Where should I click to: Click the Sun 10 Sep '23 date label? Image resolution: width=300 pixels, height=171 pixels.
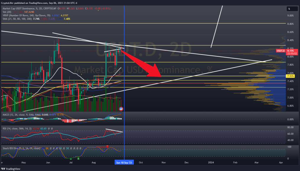(x=124, y=162)
